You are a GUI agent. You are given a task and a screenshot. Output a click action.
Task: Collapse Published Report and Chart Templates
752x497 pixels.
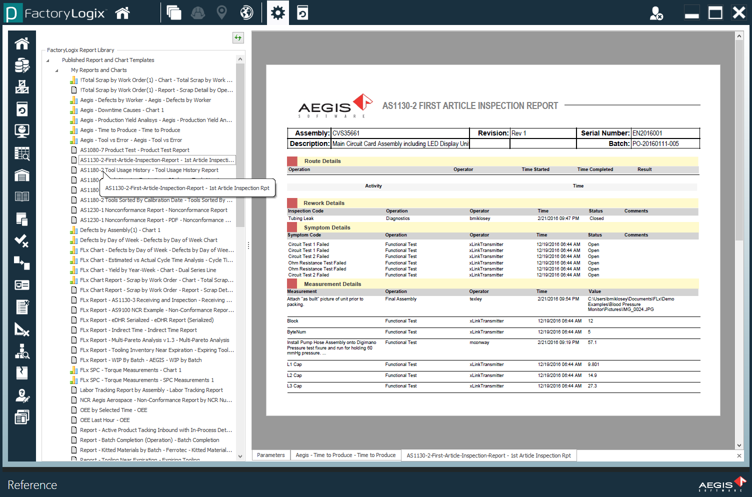[x=47, y=60]
